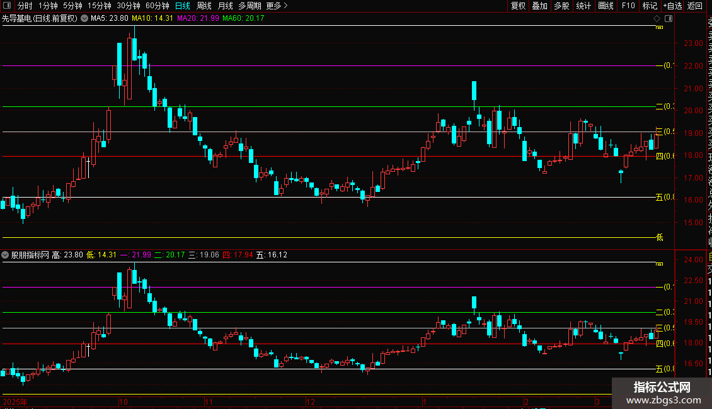Click the 四: 17.94 value in lower panel
712x409 pixels.
238,255
